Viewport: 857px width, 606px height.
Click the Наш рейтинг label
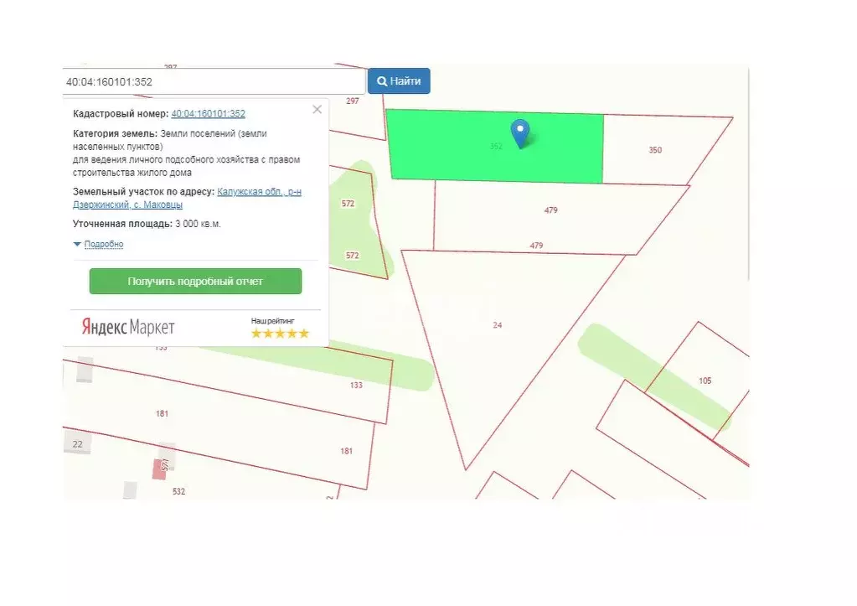(x=272, y=321)
